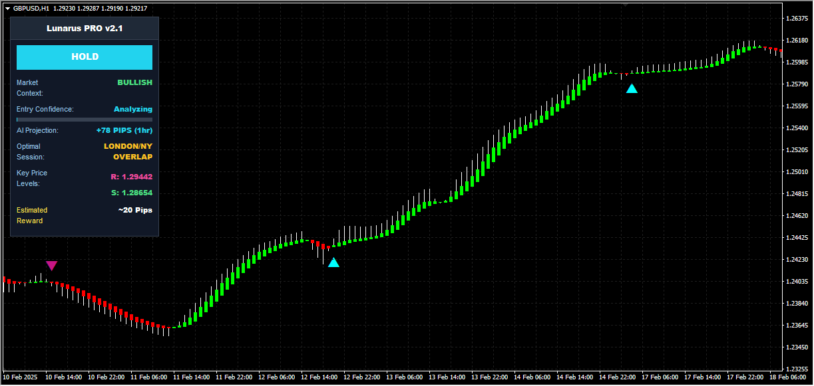Click the Lunarus PRO v2.1 panel title
Viewport: 814px width, 386px height.
[85, 29]
